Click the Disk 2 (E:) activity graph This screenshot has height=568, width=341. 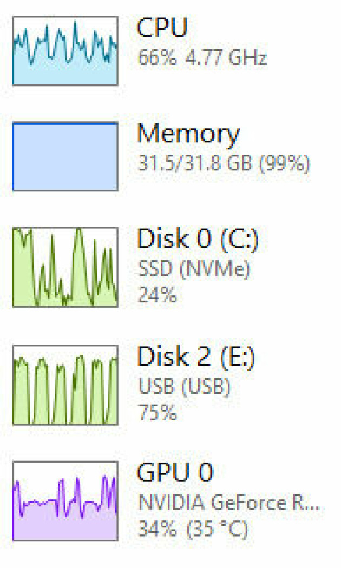(x=65, y=385)
